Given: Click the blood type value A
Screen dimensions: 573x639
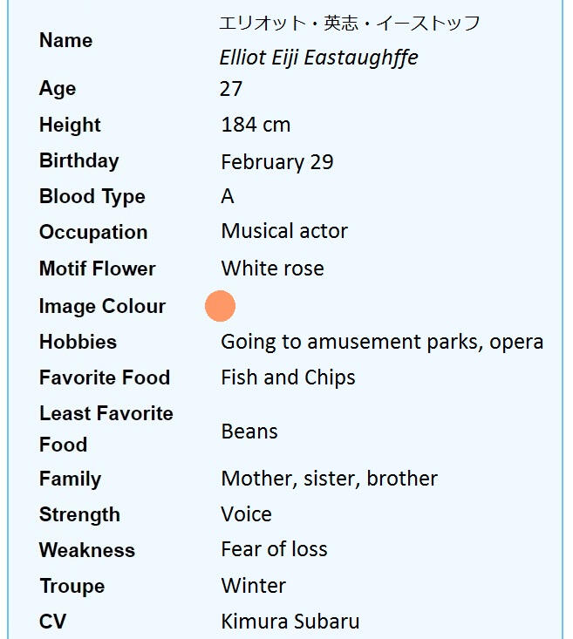Looking at the screenshot, I should [228, 196].
